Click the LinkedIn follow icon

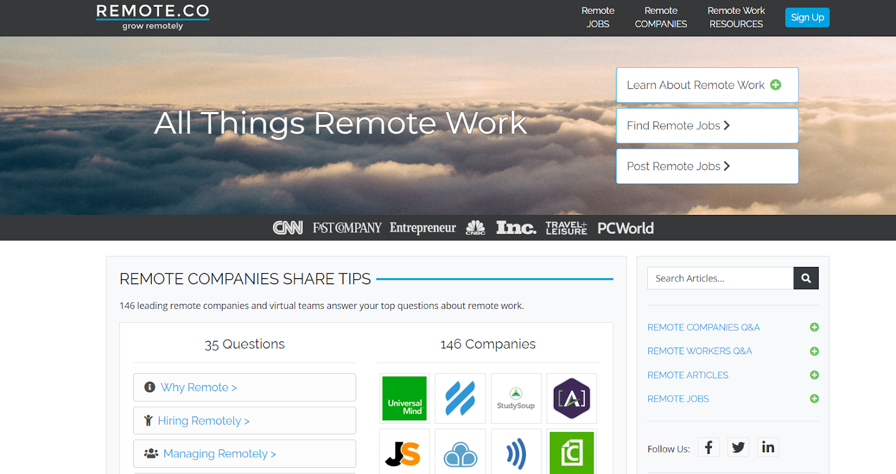tap(768, 447)
